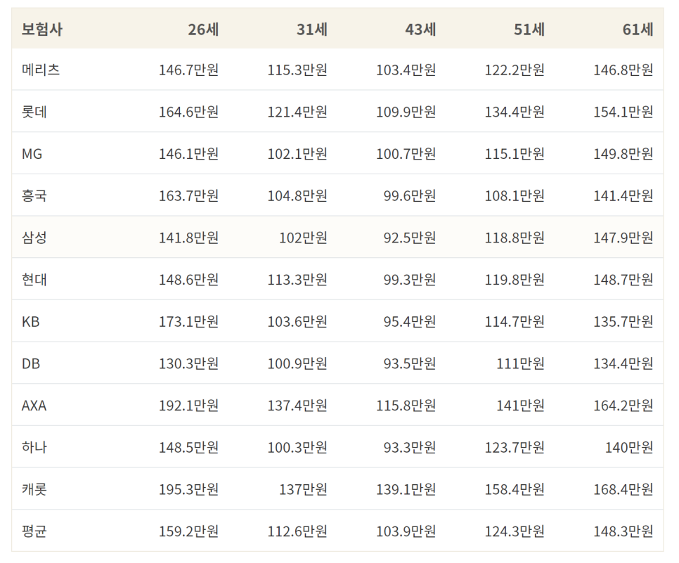
Task: Click the 99.3만원 cell
Action: click(x=410, y=280)
